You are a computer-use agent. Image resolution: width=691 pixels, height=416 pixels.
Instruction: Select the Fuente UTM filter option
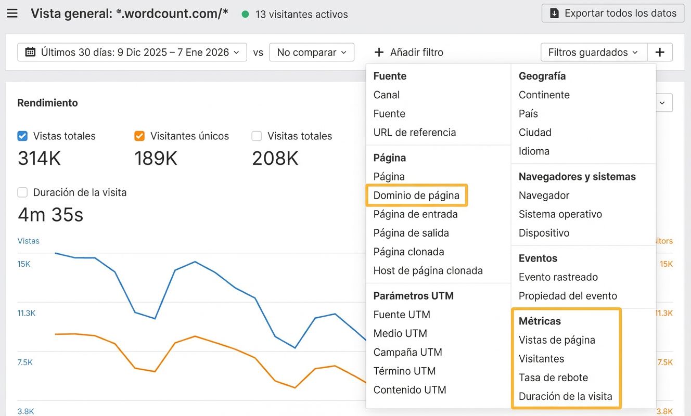402,315
